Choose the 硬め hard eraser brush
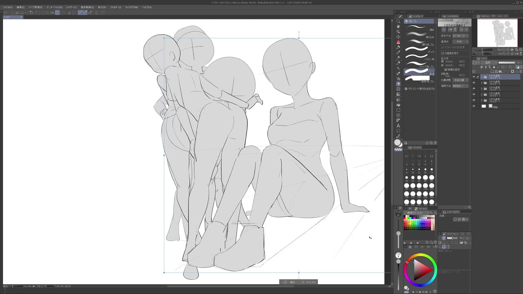 [419, 28]
